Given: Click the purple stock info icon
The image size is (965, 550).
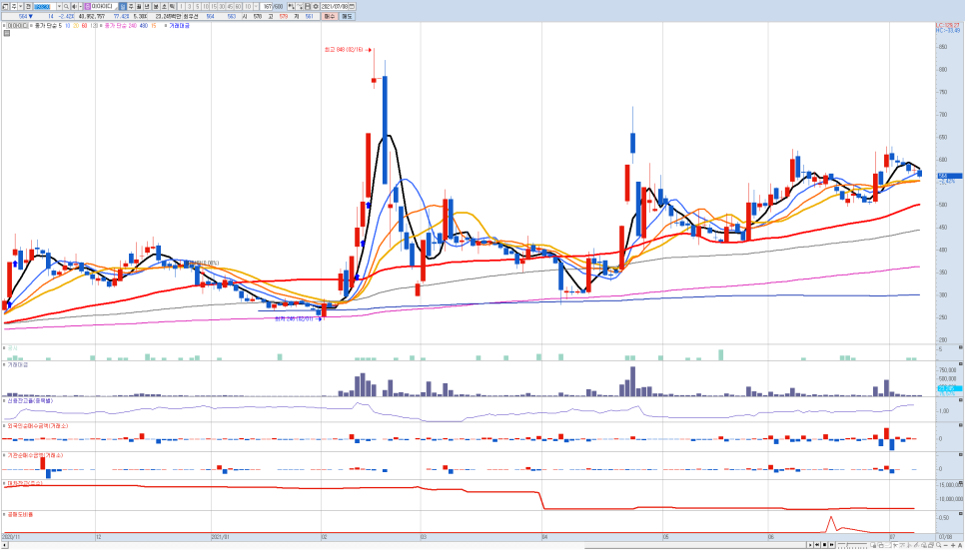Looking at the screenshot, I should 87,6.
